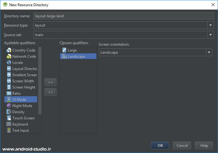Select Large in chosen qualifiers
Screen dimensions: 218x153
point(72,50)
